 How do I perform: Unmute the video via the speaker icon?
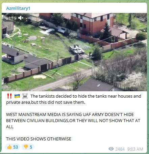coord(21,18)
